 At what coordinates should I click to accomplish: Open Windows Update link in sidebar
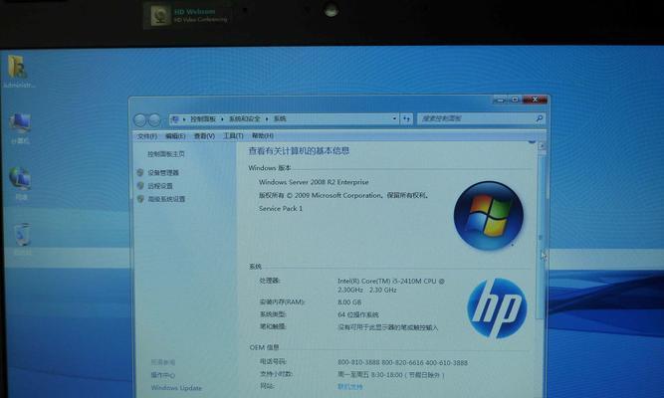tap(176, 388)
